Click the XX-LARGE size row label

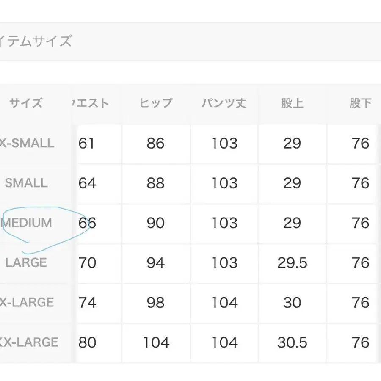point(29,342)
